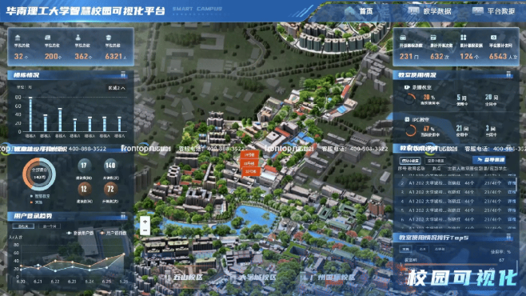Toggle the orange legend series in the login chart
526x296 pixels.
[x=114, y=233]
